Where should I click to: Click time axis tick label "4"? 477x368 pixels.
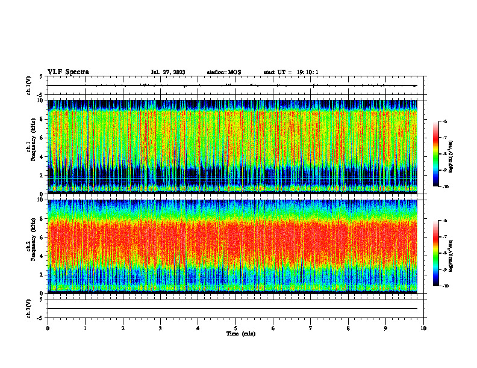(198, 328)
